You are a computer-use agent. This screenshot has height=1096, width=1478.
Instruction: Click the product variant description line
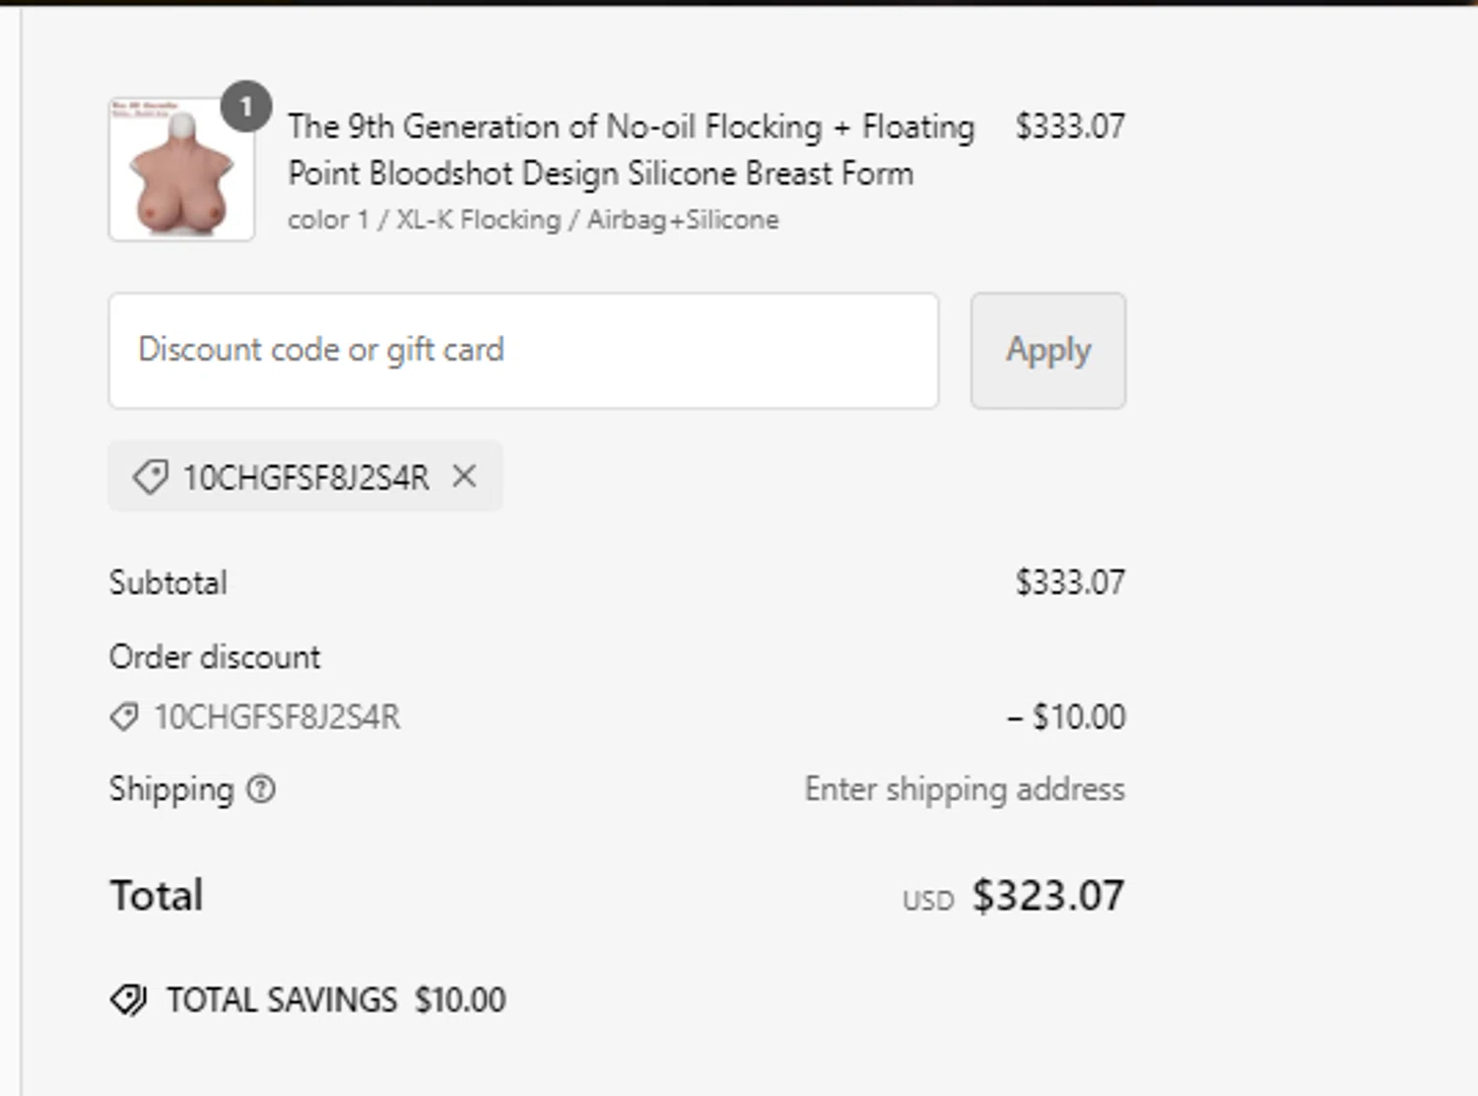coord(533,220)
